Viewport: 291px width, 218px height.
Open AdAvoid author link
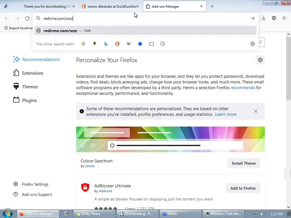(105, 191)
